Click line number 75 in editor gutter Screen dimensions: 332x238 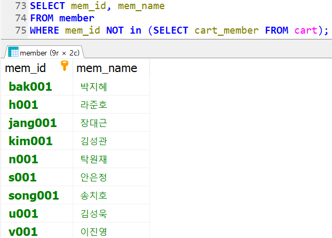tap(21, 30)
